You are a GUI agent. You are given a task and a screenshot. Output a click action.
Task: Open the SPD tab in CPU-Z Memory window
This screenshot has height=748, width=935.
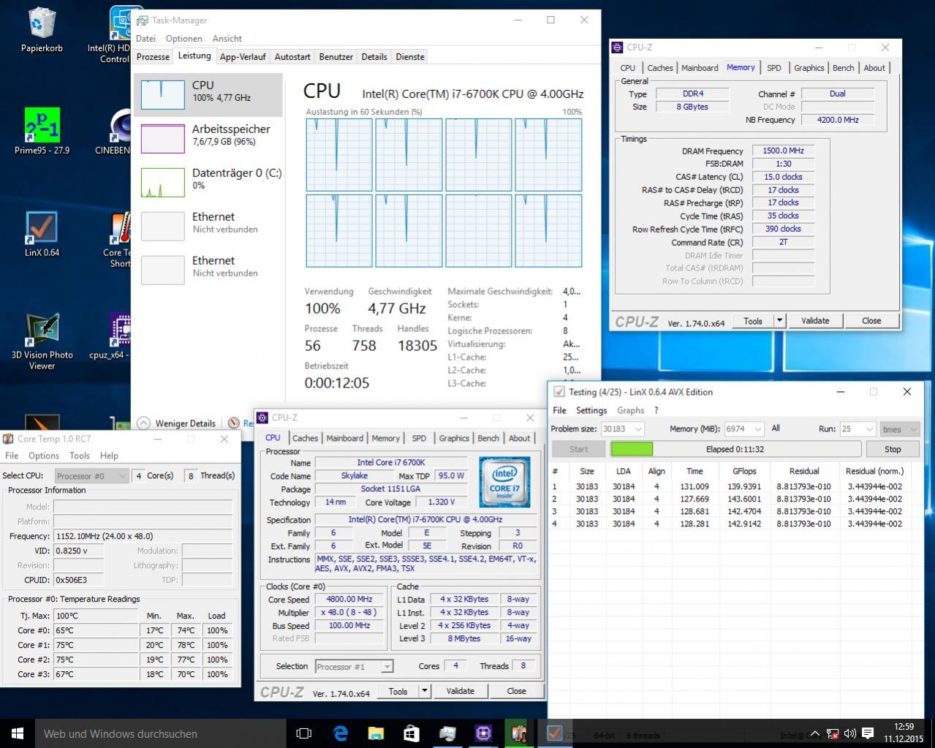[773, 68]
